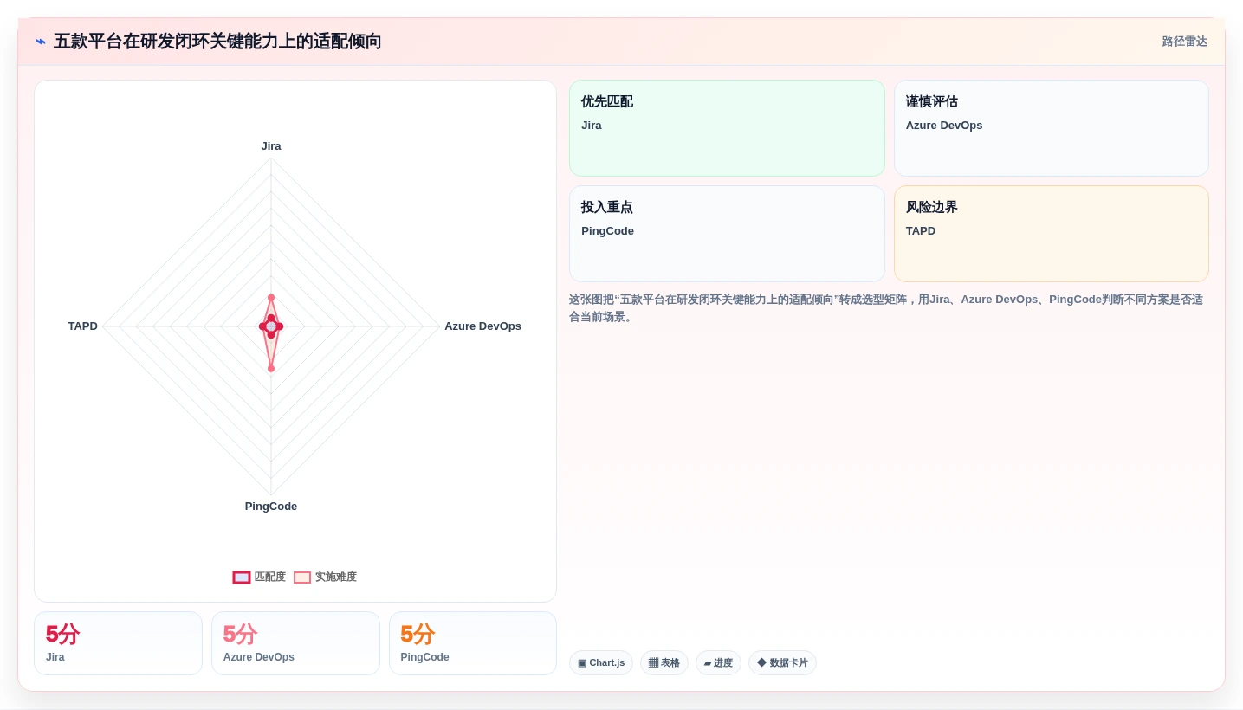
Task: Click the blue pulse icon beside the title
Action: [41, 42]
